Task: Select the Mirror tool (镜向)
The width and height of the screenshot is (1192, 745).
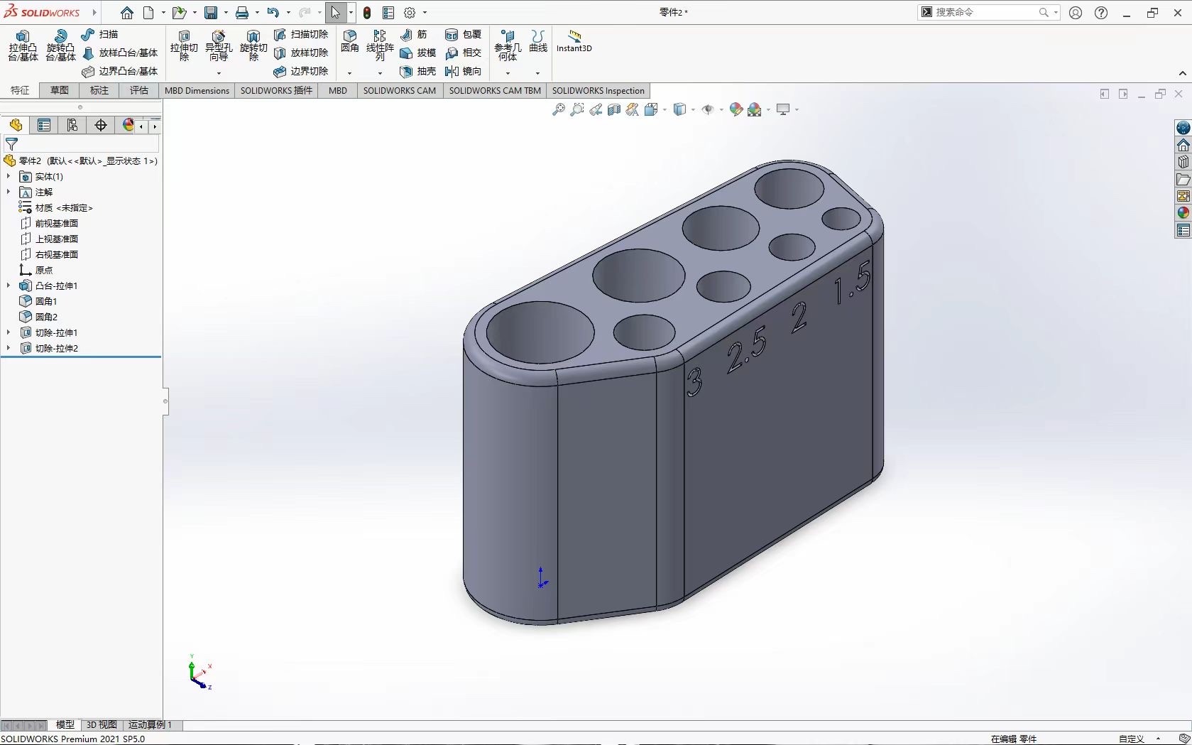Action: (464, 71)
